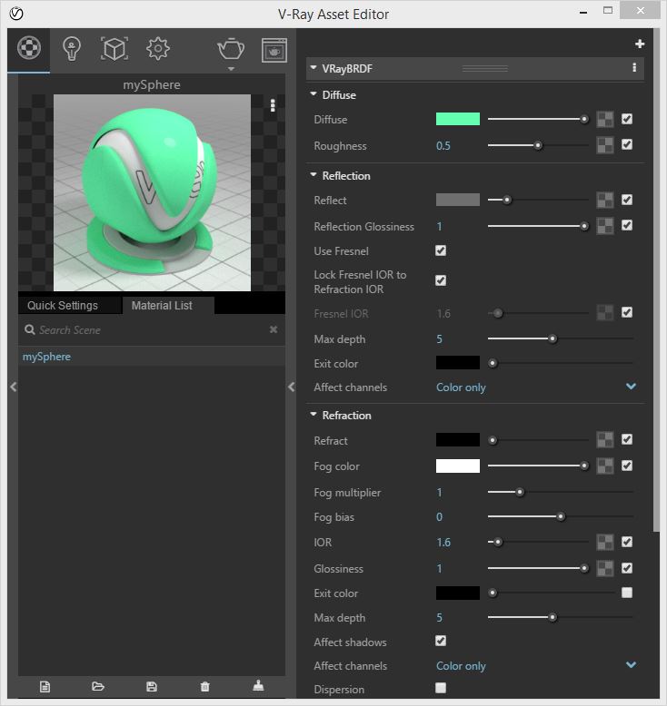Collapse the VRayBRDF layer

[314, 68]
